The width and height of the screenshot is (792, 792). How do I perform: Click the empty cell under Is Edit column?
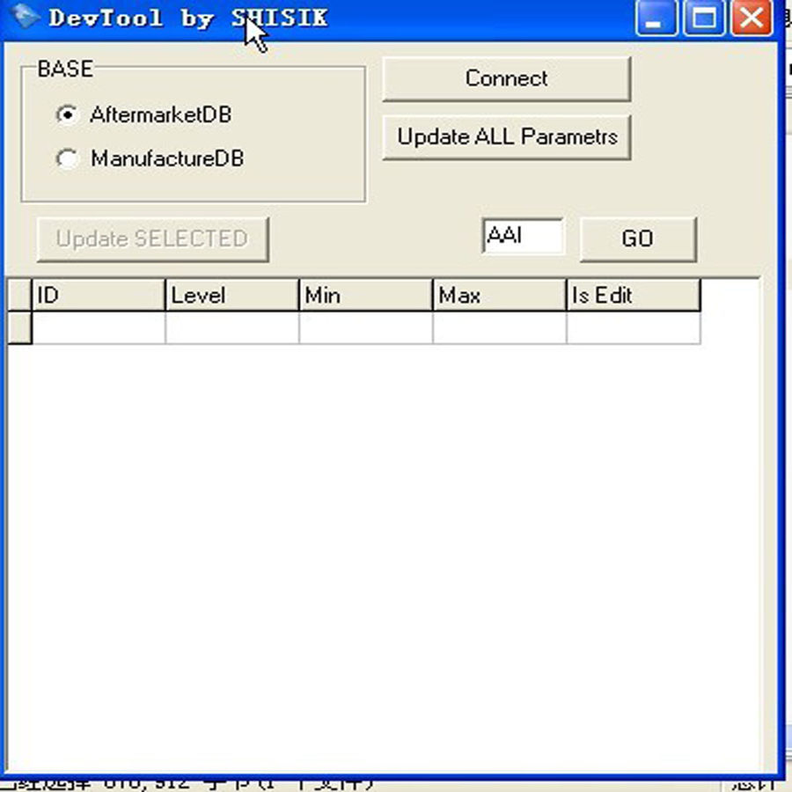633,328
